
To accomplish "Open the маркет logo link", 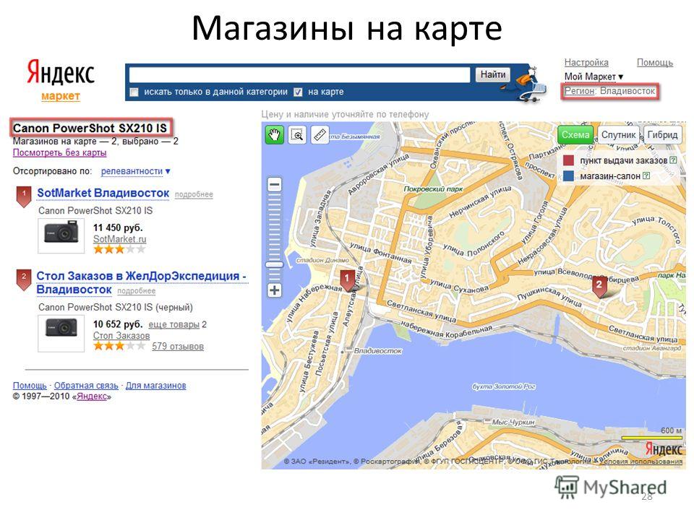I will tap(61, 95).
